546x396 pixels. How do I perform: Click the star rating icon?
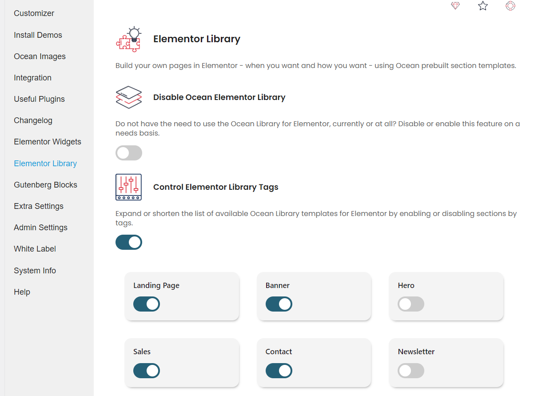click(483, 6)
